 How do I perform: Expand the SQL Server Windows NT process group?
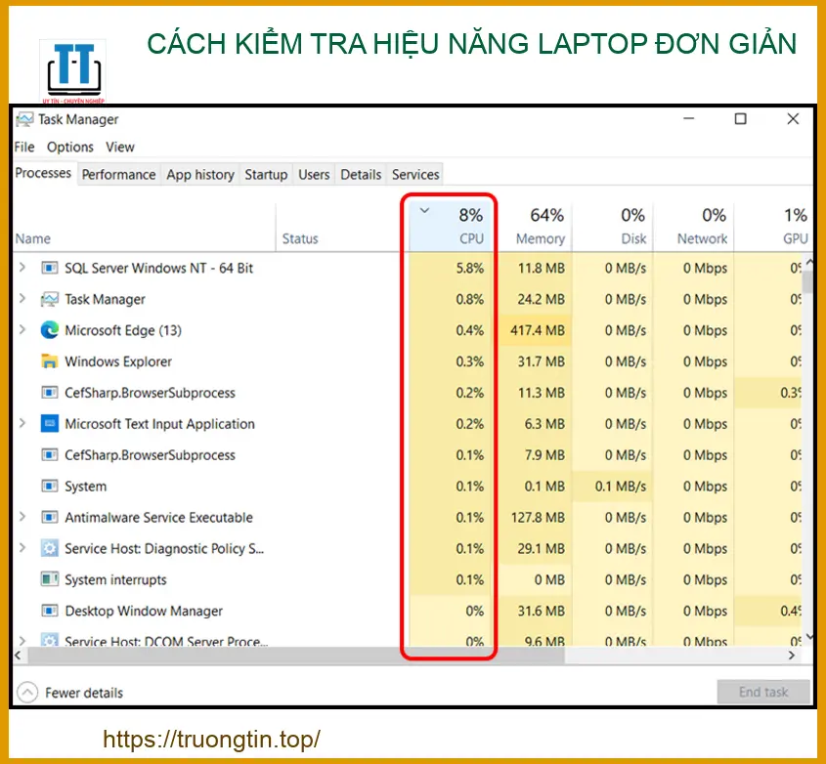click(22, 268)
